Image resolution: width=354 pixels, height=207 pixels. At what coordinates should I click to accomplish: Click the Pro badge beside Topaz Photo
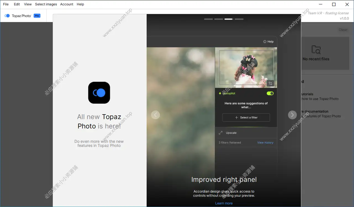[37, 16]
